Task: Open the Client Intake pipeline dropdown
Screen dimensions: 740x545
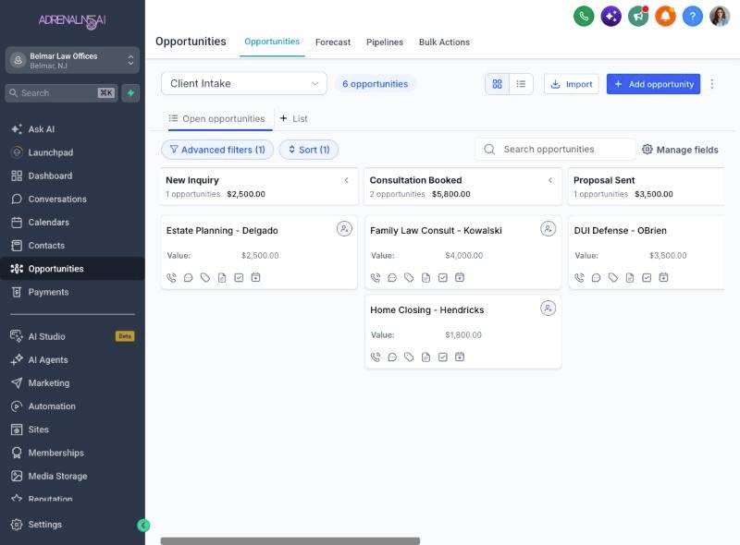Action: pyautogui.click(x=243, y=83)
